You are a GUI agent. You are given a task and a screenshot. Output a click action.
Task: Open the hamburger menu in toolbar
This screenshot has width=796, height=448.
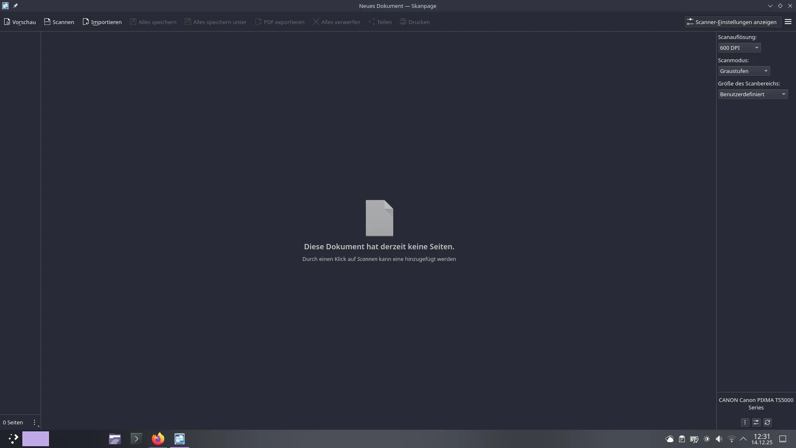788,22
